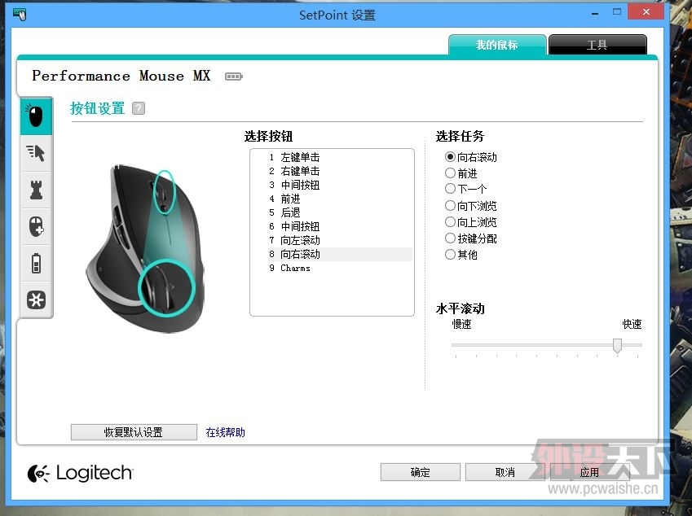
Task: Click the battery indicator next to Performance Mouse MX
Action: [x=233, y=77]
